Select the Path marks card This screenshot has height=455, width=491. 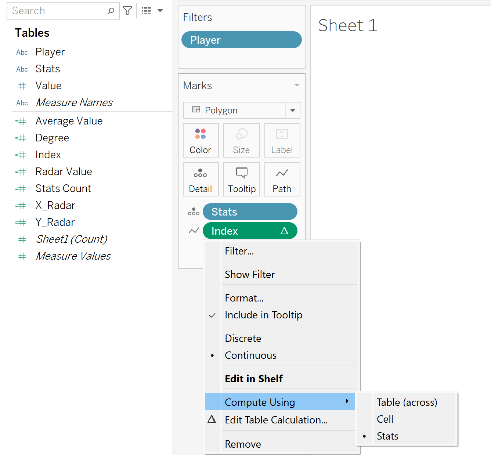click(282, 179)
